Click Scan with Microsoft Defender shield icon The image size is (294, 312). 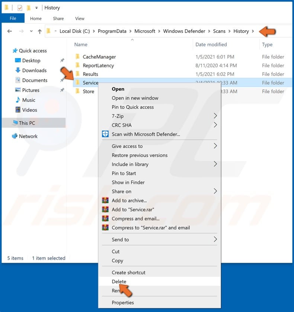click(x=105, y=134)
